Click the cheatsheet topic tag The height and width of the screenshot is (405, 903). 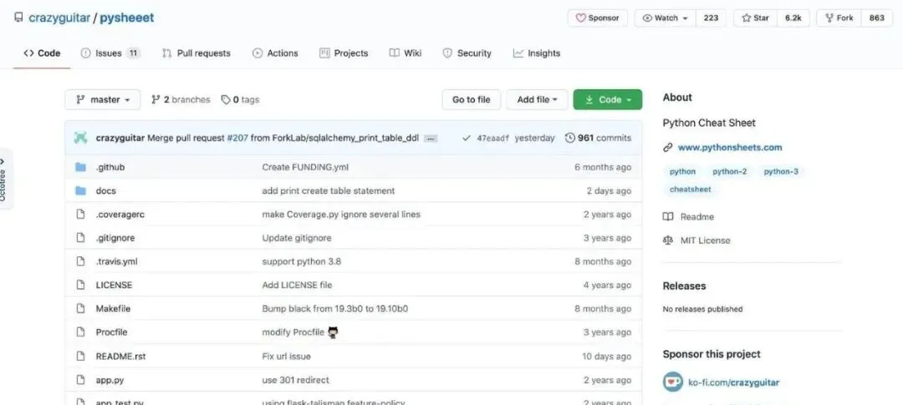point(690,190)
